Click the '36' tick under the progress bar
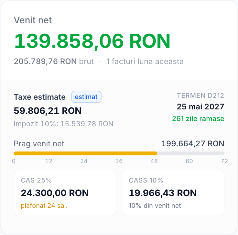The width and height of the screenshot is (238, 235). point(119,161)
